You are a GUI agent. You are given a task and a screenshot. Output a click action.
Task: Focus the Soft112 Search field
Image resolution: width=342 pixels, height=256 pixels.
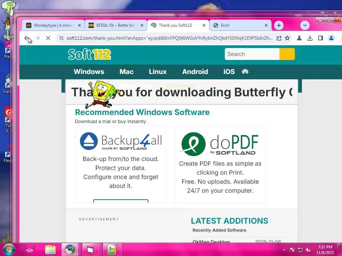[252, 54]
